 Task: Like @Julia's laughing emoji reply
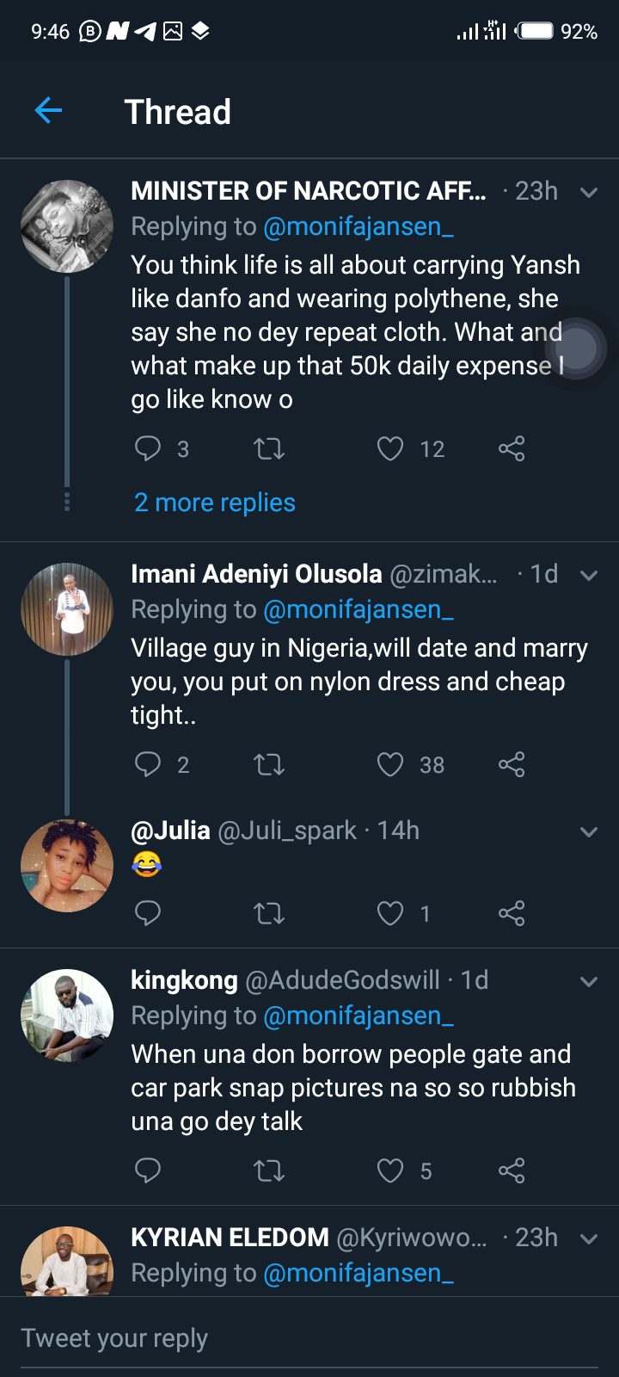point(390,913)
